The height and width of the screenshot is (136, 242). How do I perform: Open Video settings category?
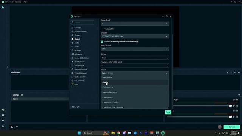point(77,46)
